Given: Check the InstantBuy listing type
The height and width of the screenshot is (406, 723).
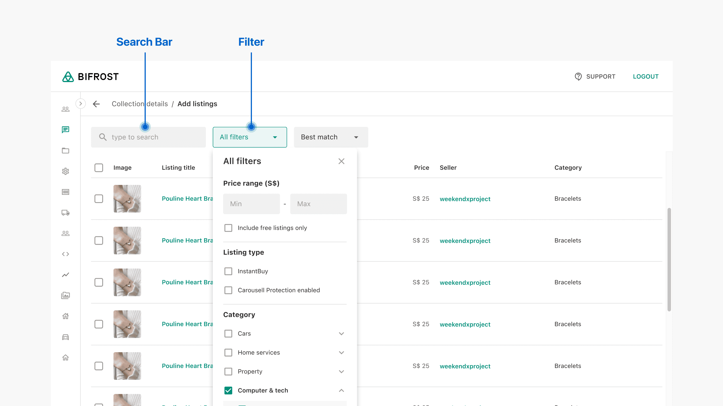Looking at the screenshot, I should tap(228, 271).
